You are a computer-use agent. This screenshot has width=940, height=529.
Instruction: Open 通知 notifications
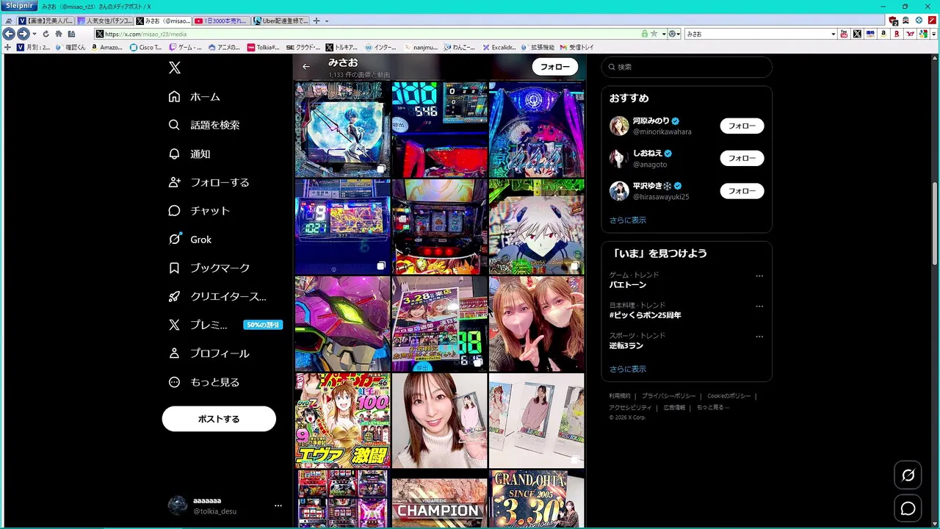189,154
